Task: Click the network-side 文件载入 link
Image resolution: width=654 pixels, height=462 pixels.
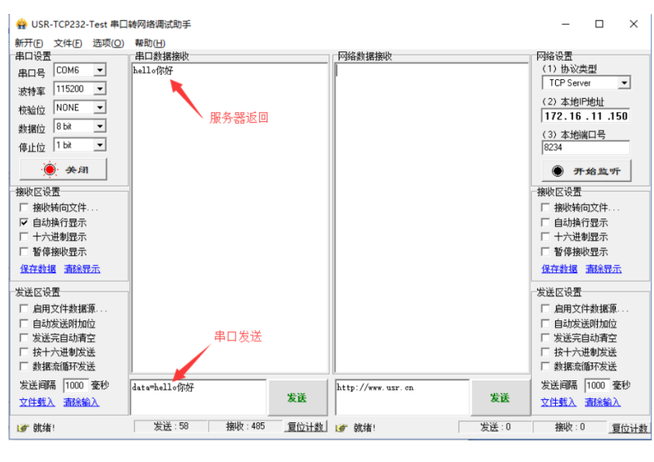Action: (x=558, y=402)
